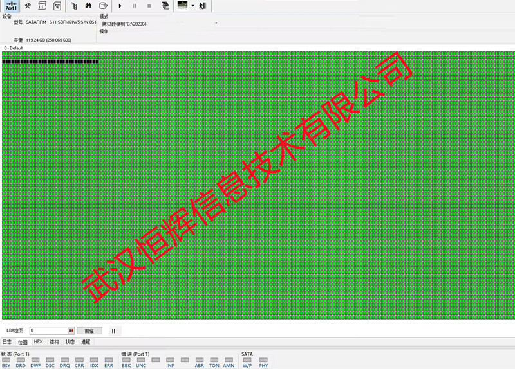515x369 pixels.
Task: Click the DSC status indicator
Action: tap(50, 363)
